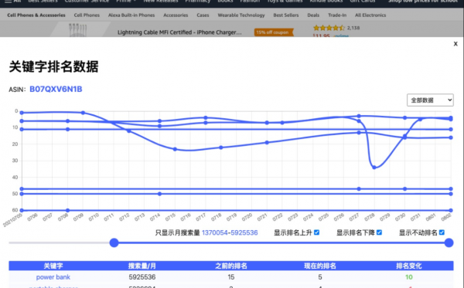The image size is (464, 288).
Task: Click the 搜索量/月 column header
Action: pyautogui.click(x=142, y=266)
